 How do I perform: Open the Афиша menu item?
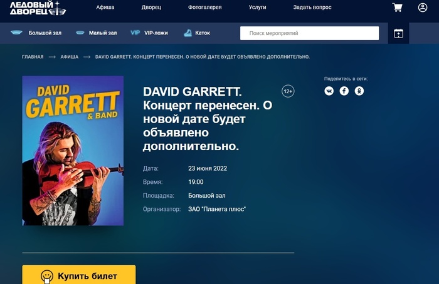pyautogui.click(x=105, y=8)
